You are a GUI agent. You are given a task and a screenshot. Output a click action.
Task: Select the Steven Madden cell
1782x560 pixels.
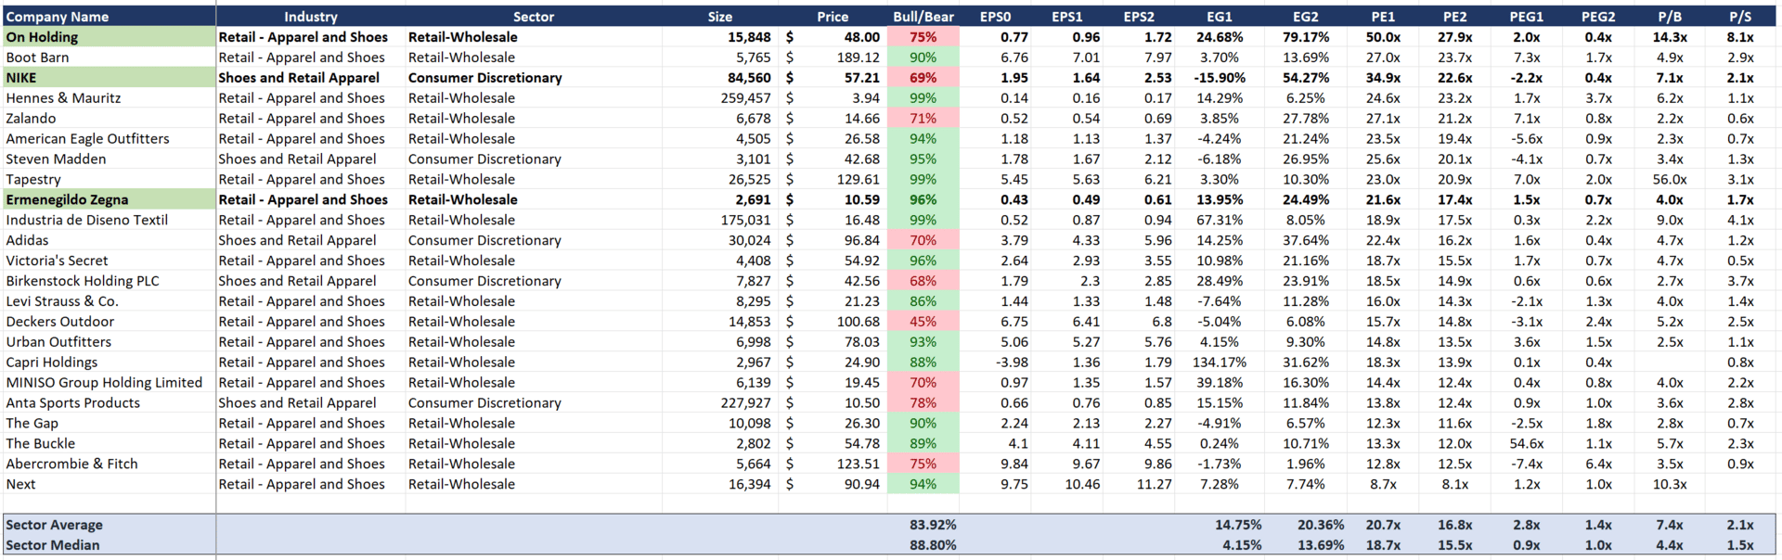[110, 159]
